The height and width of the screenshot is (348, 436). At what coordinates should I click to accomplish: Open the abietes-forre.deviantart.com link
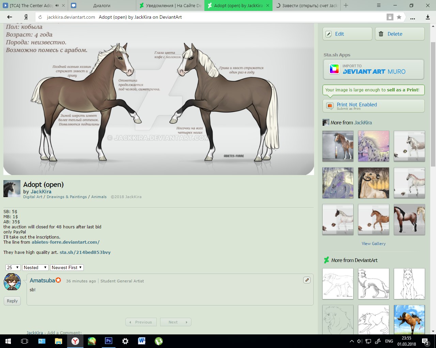[x=65, y=242]
